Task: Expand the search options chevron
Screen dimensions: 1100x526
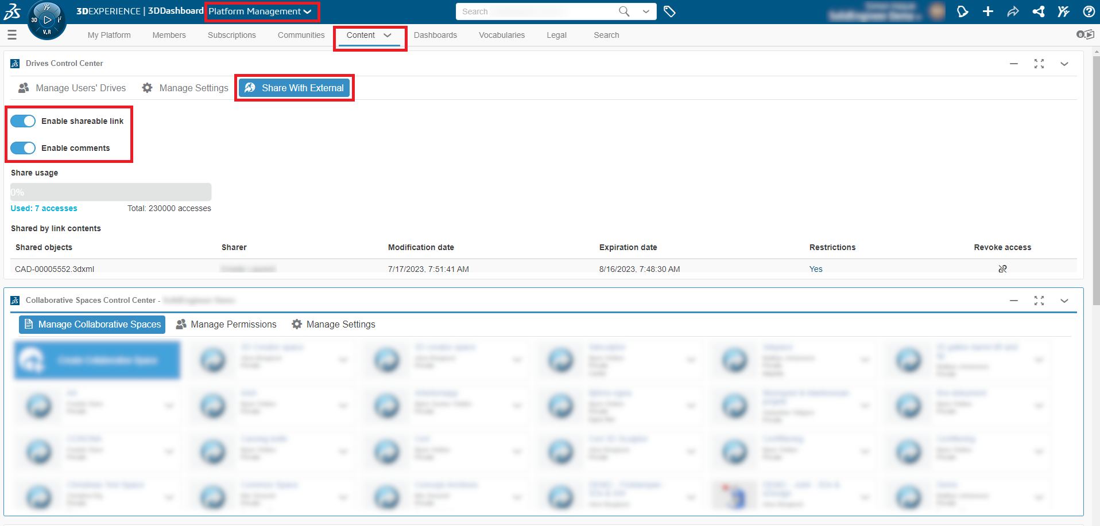Action: click(x=645, y=11)
